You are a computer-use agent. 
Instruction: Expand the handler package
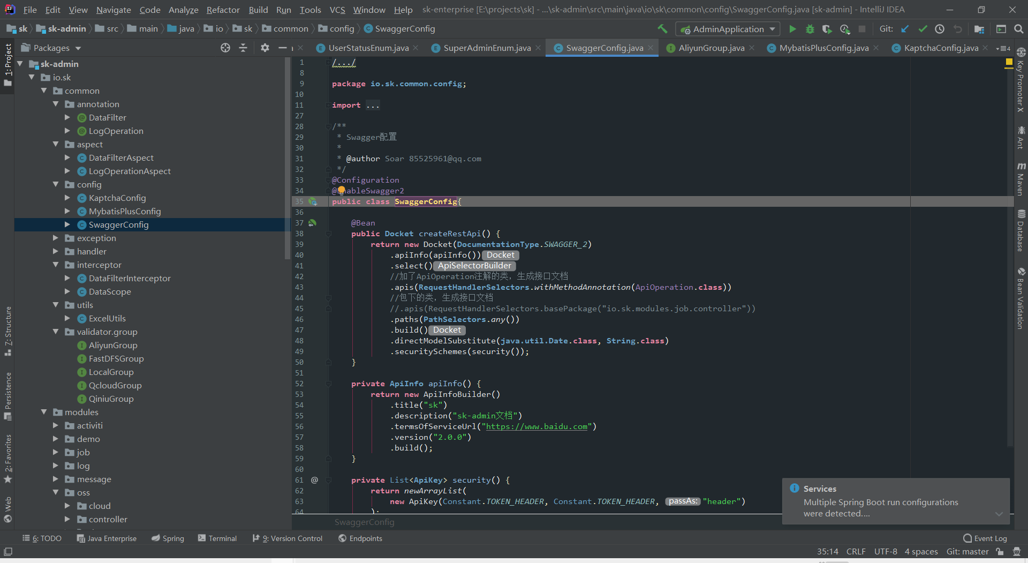point(56,251)
